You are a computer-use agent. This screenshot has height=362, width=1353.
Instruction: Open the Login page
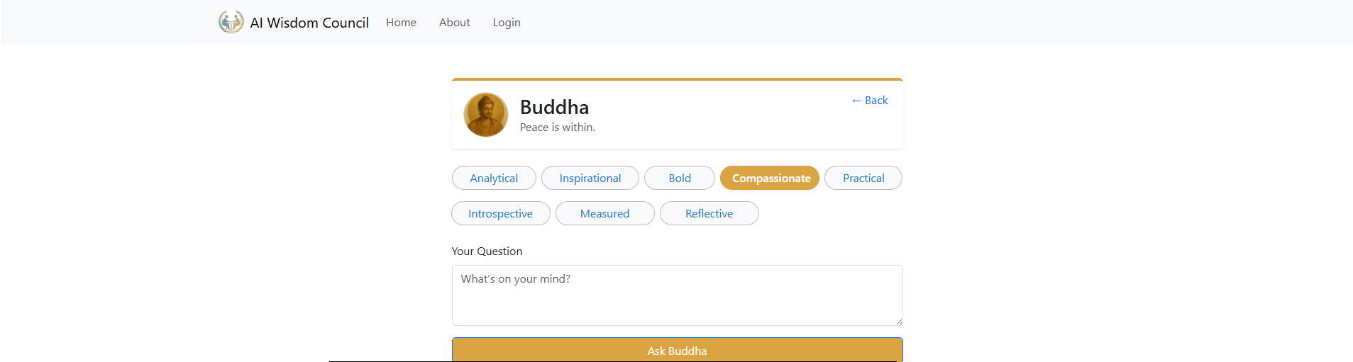tap(507, 23)
